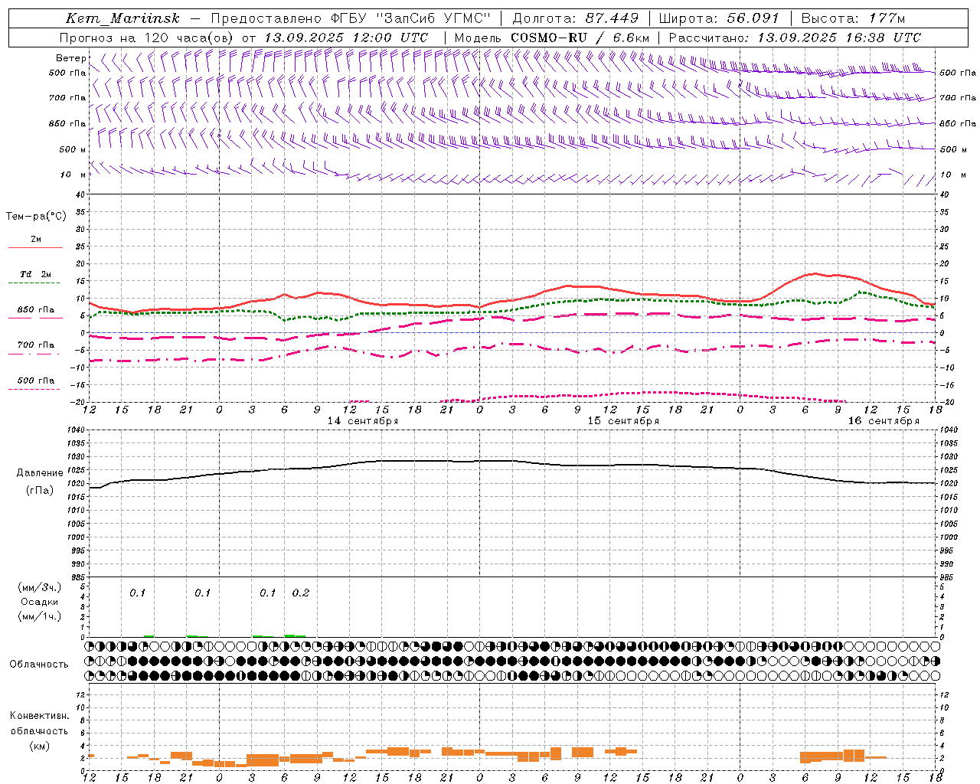980x784 pixels.
Task: Click the 'Тем-ра(°C)' temperature axis title
Action: click(36, 217)
